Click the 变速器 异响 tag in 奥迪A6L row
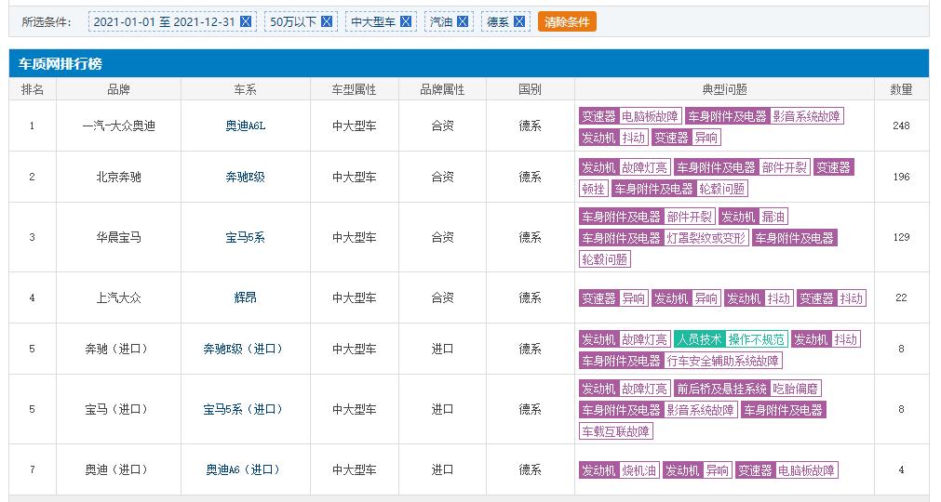 686,138
